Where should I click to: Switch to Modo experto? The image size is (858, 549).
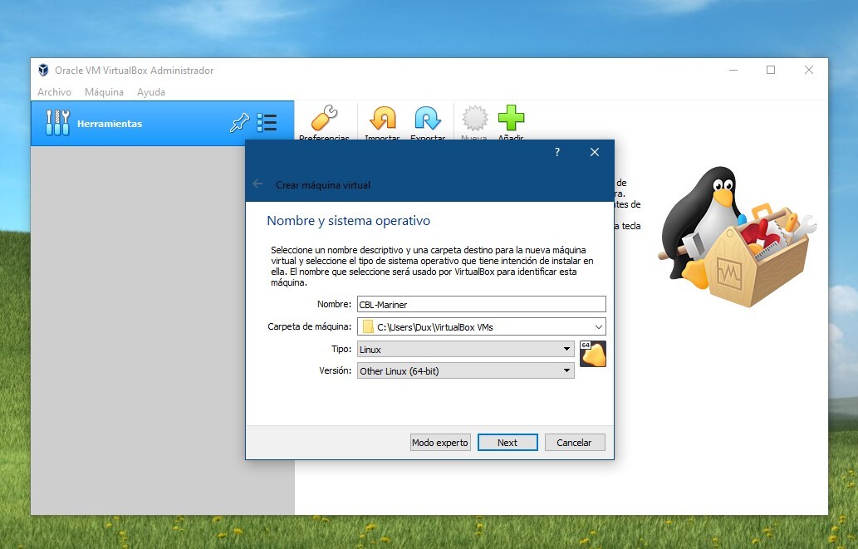pos(440,443)
